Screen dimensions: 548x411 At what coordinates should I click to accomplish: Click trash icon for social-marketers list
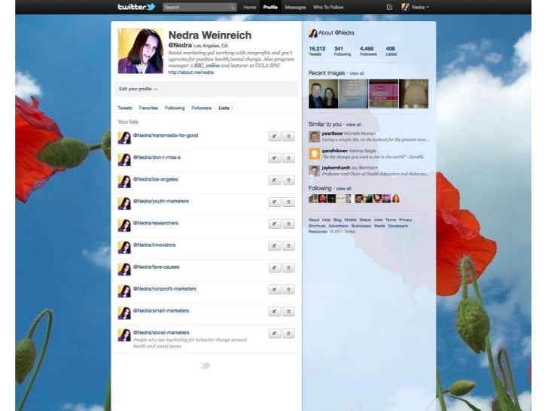coord(288,333)
